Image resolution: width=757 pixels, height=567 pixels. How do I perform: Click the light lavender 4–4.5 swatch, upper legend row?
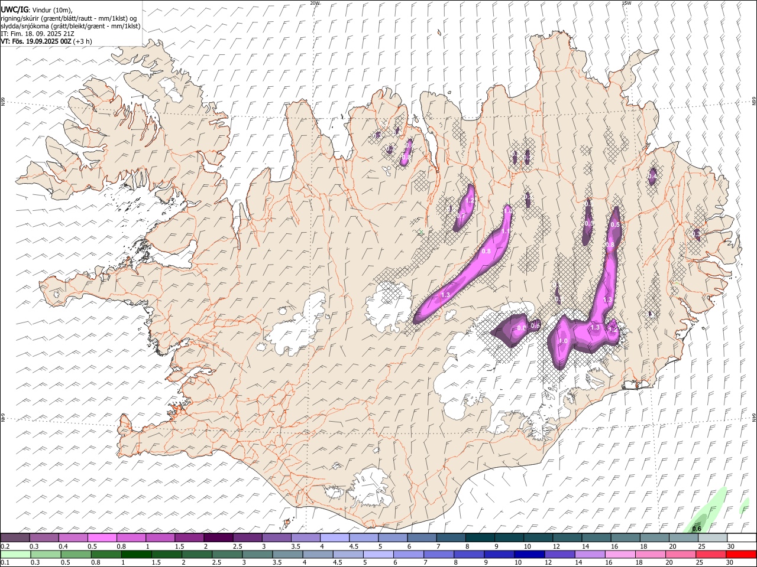point(335,537)
